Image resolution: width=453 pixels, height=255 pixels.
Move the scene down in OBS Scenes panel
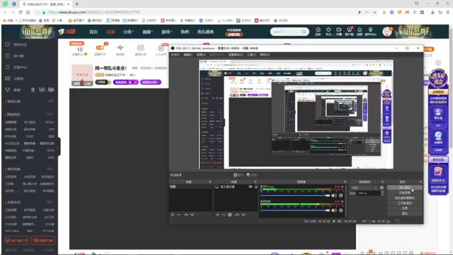(193, 215)
